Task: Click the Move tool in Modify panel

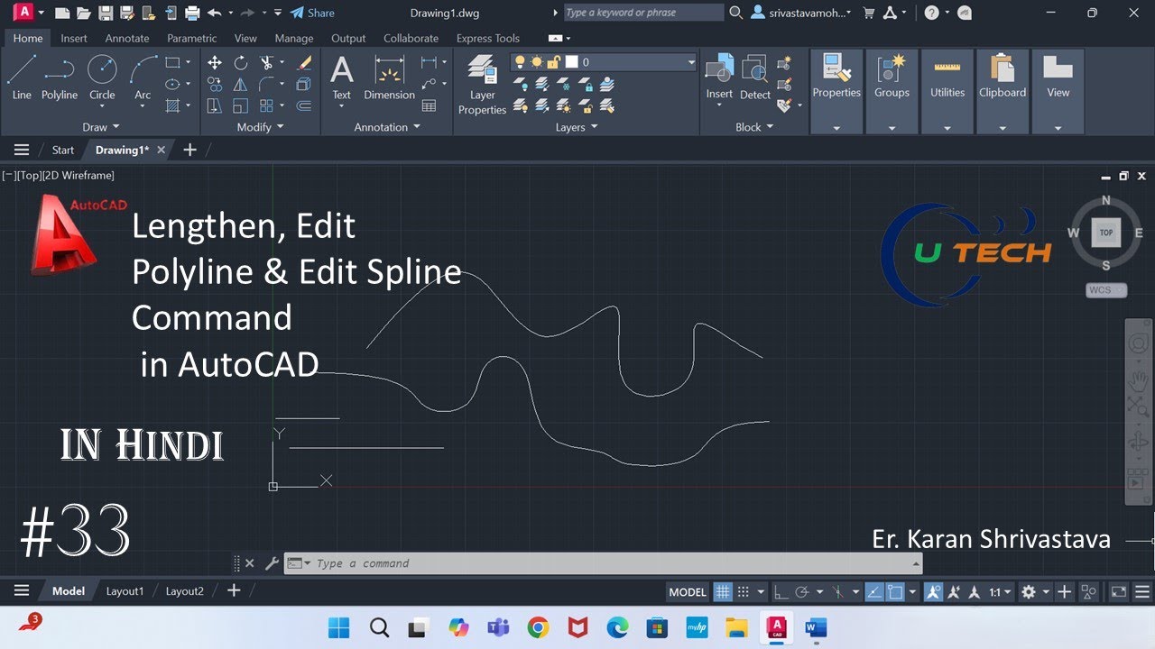Action: pyautogui.click(x=215, y=63)
